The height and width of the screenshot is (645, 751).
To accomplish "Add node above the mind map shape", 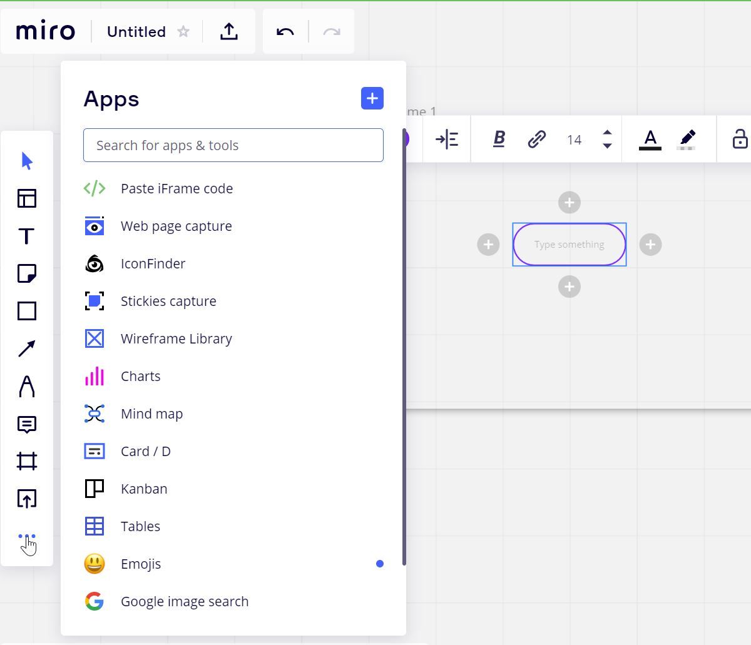I will pos(570,202).
